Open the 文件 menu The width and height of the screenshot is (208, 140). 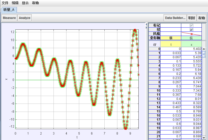(x=5, y=3)
